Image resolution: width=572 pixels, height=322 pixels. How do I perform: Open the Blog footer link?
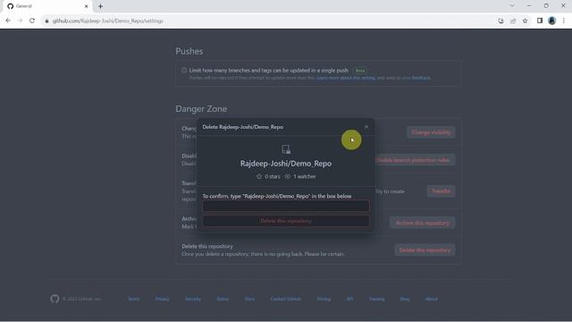coord(405,299)
